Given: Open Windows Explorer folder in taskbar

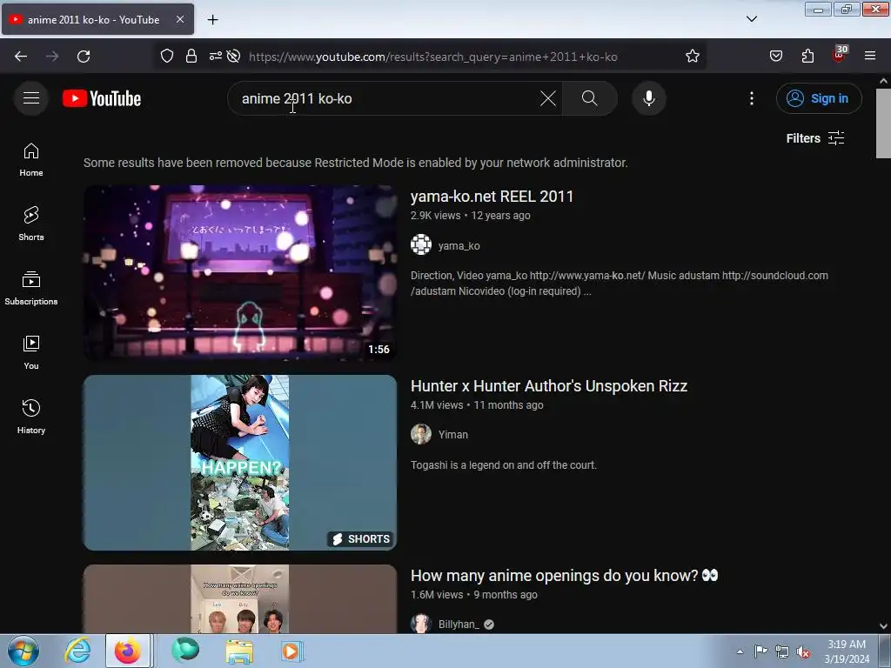Looking at the screenshot, I should (x=239, y=651).
